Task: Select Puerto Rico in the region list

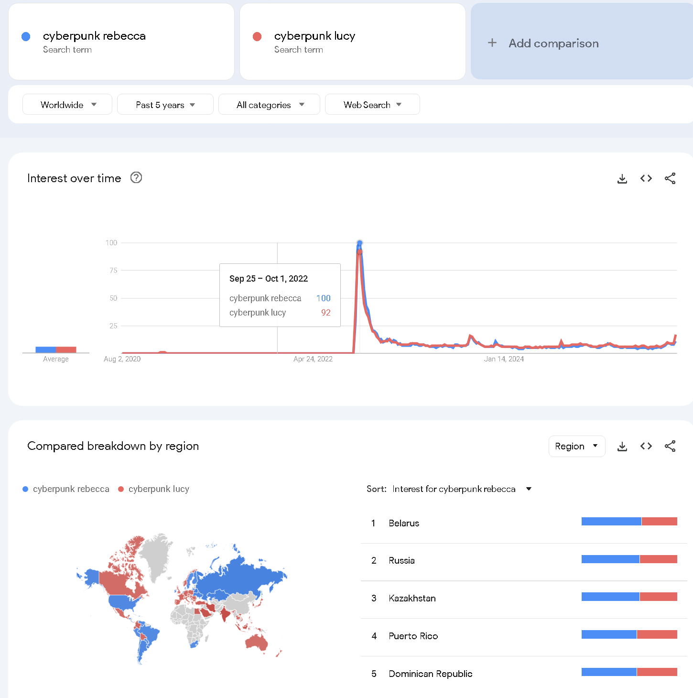Action: pos(413,636)
